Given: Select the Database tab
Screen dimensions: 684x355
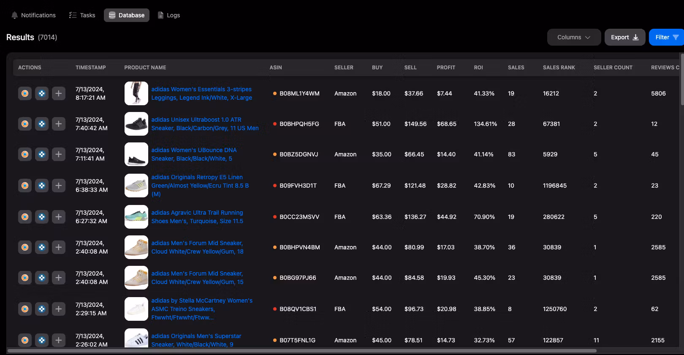Looking at the screenshot, I should pos(126,15).
